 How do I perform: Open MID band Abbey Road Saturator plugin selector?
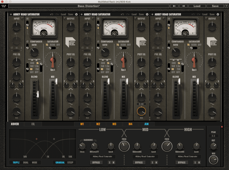[145, 156]
